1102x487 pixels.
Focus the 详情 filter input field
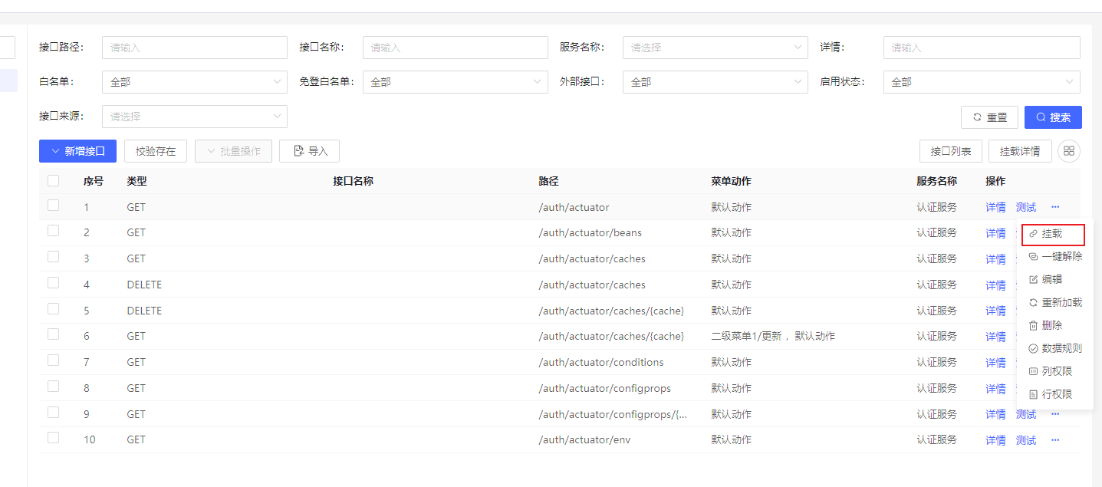[x=982, y=48]
